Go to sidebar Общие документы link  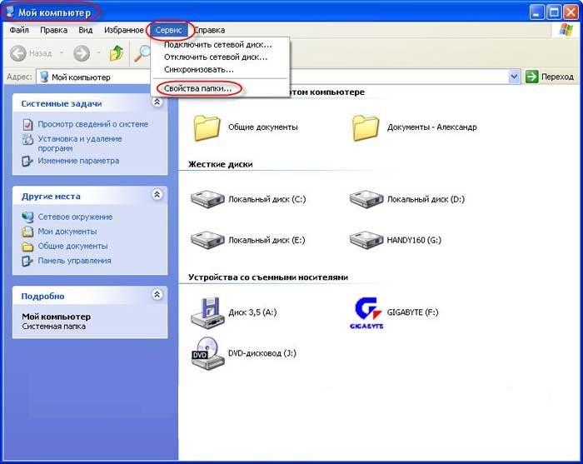(x=73, y=247)
